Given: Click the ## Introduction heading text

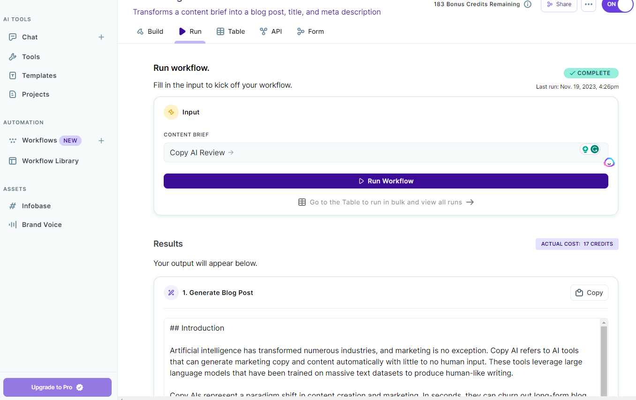Looking at the screenshot, I should [197, 328].
